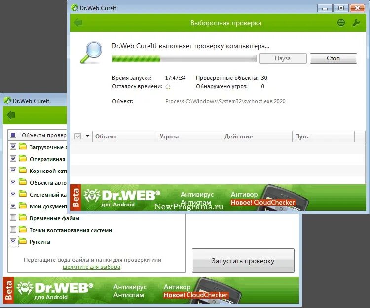Click the Оперативная label in rear window

click(47, 159)
